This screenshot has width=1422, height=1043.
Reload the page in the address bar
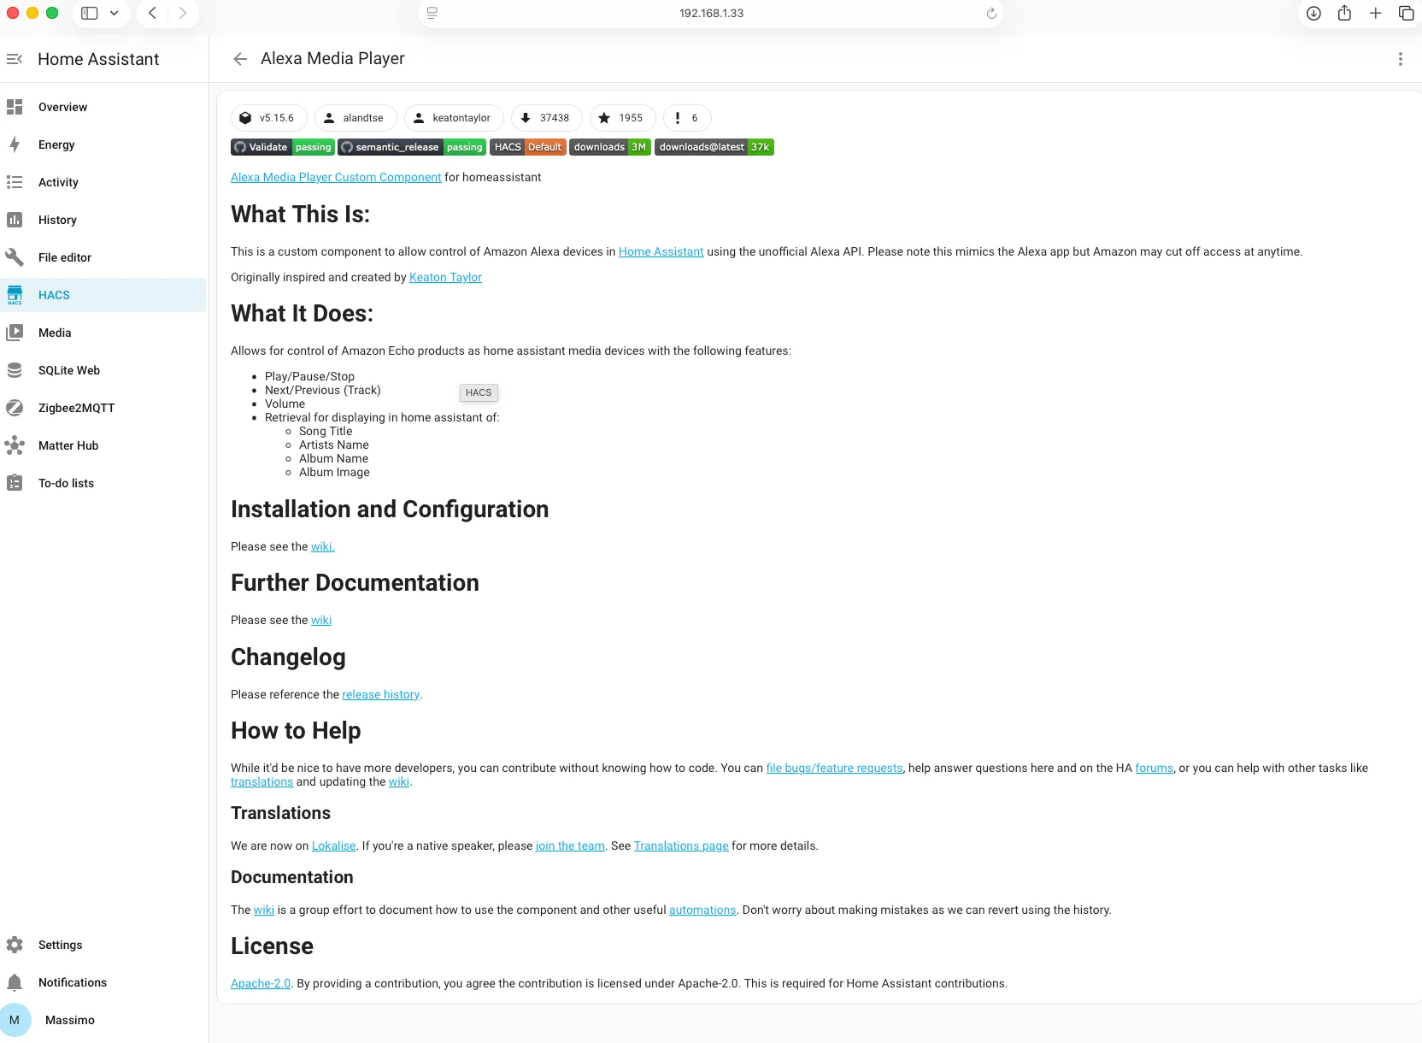pos(991,14)
